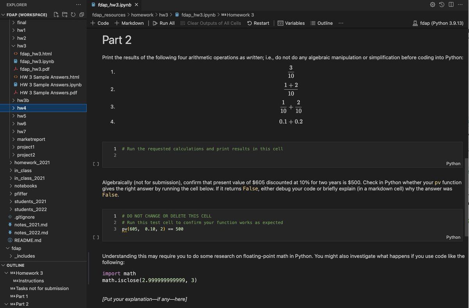Collapse the Outline section header
This screenshot has width=469, height=308.
coord(16,265)
